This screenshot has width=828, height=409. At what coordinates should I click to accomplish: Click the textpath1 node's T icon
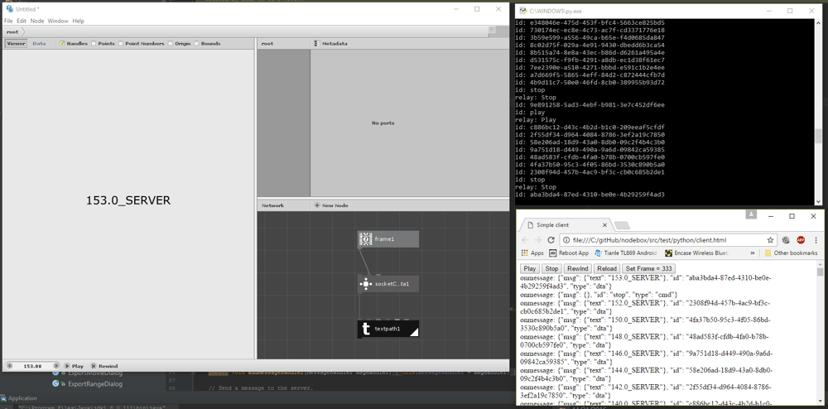coord(365,330)
